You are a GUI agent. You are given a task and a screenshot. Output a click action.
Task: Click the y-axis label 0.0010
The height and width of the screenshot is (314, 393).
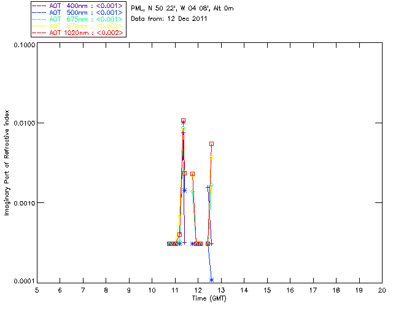coord(24,203)
